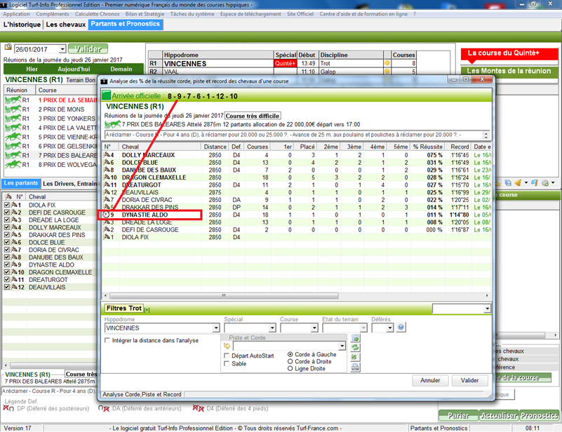Uncheck the DEAUVILLAIS runner checkbox
The image size is (562, 432).
point(7,287)
